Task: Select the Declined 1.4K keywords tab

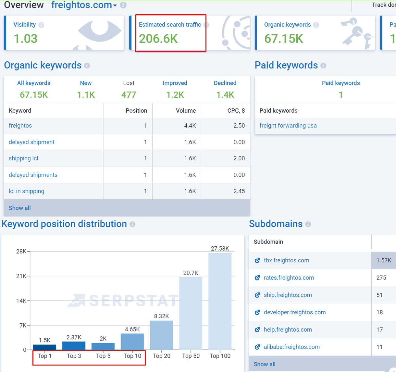Action: coord(225,89)
